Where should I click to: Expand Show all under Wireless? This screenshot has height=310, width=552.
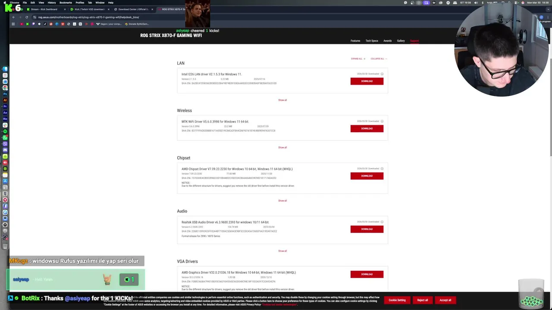282,147
